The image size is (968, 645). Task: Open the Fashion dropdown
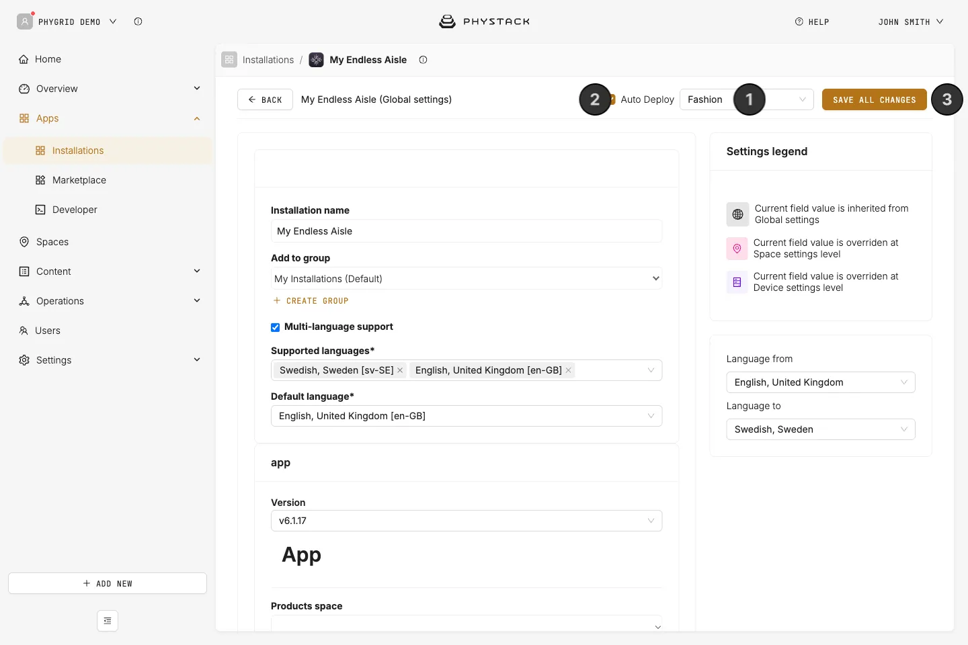pyautogui.click(x=747, y=99)
